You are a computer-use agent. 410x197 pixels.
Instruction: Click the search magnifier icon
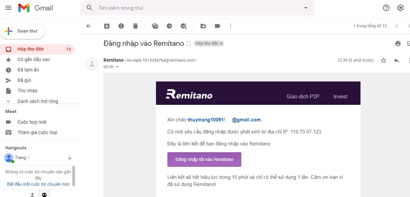point(90,8)
